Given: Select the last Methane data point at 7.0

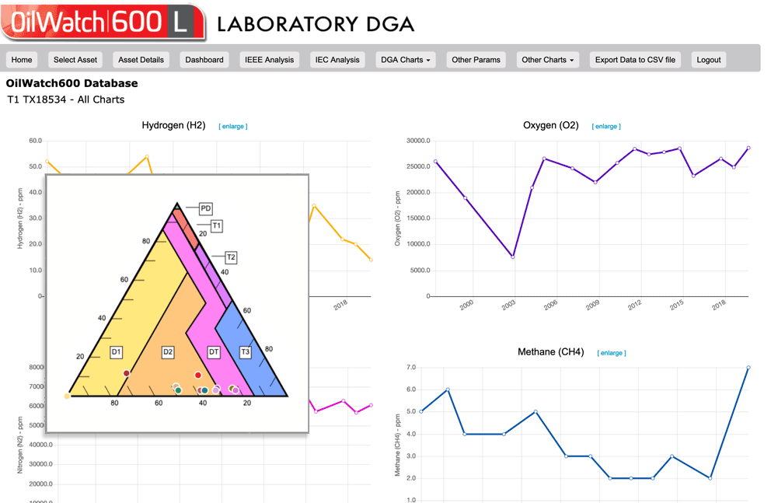Looking at the screenshot, I should click(x=748, y=368).
